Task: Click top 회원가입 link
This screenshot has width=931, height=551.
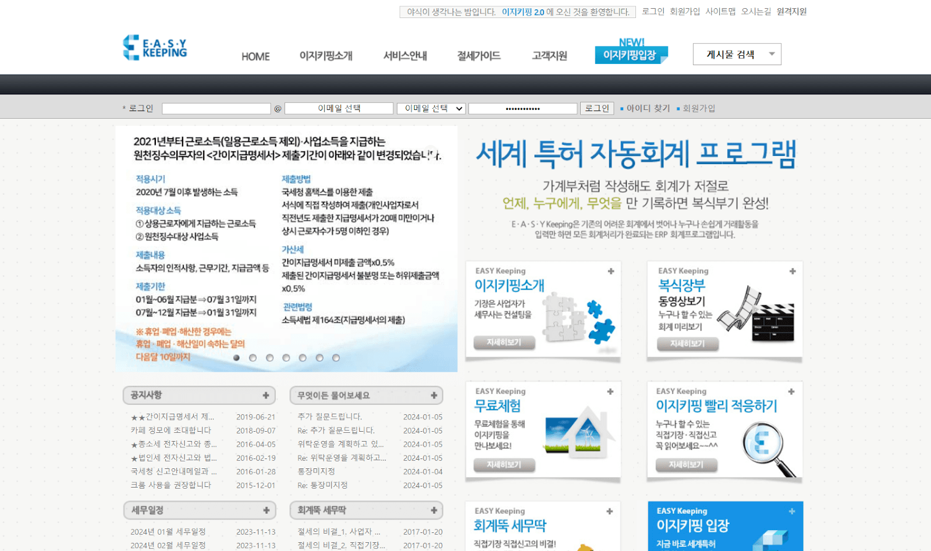Action: coord(685,12)
